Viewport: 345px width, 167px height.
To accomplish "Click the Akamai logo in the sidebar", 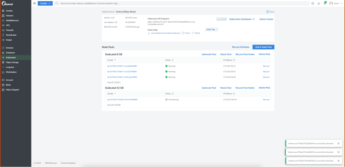I will pos(7,4).
